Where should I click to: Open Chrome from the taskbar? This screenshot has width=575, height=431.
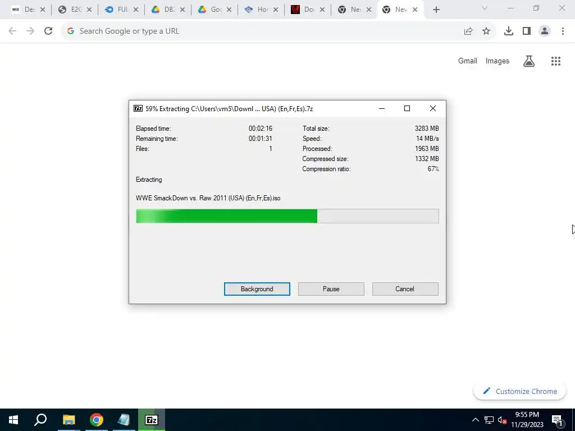[x=97, y=420]
